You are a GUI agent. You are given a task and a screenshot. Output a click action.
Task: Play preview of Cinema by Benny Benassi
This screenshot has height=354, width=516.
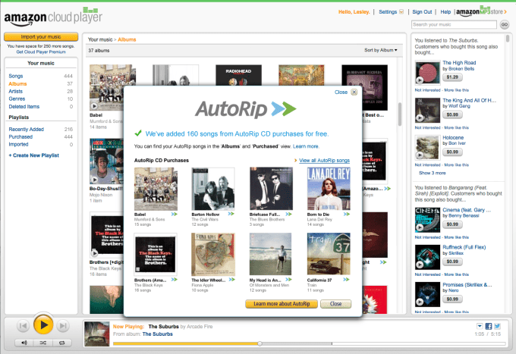tap(420, 227)
